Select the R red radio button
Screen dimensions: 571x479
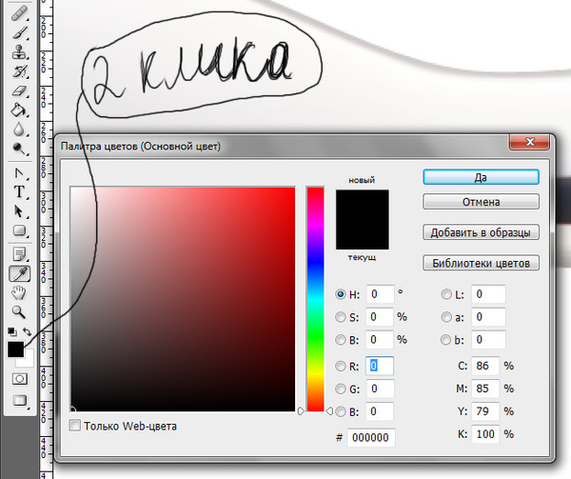[341, 366]
